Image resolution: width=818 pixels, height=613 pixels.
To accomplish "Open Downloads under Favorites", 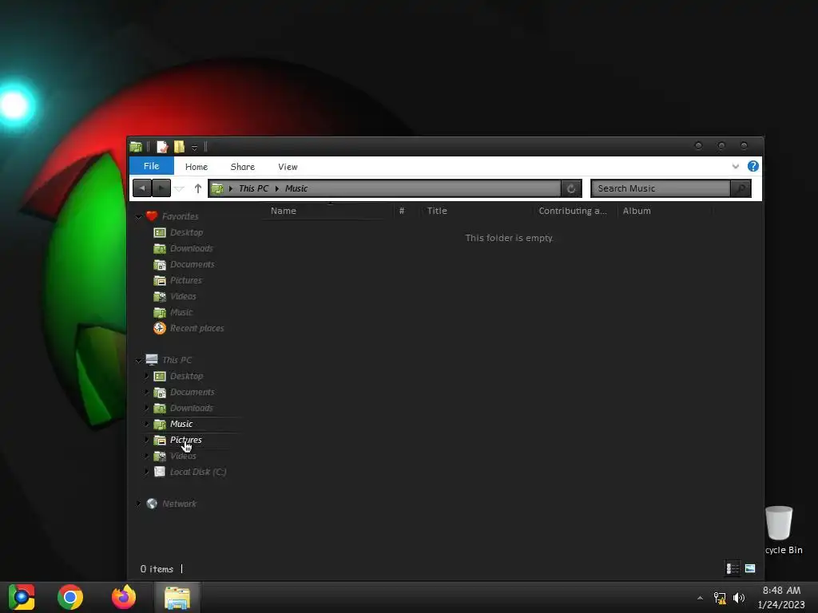I will (x=192, y=249).
